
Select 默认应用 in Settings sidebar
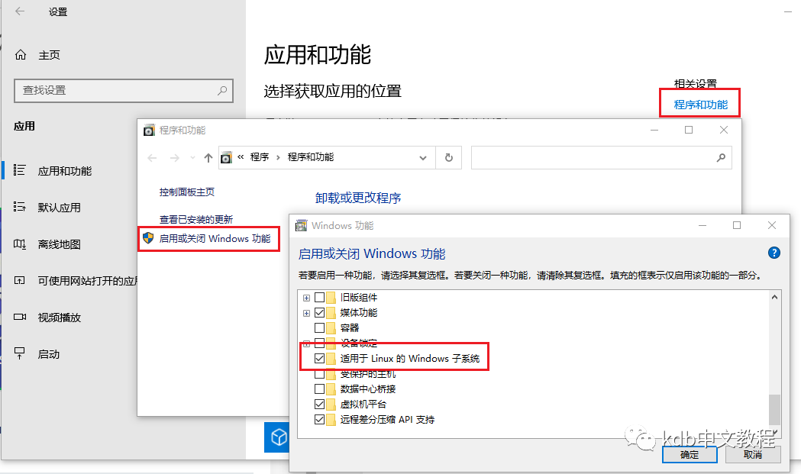pos(60,208)
